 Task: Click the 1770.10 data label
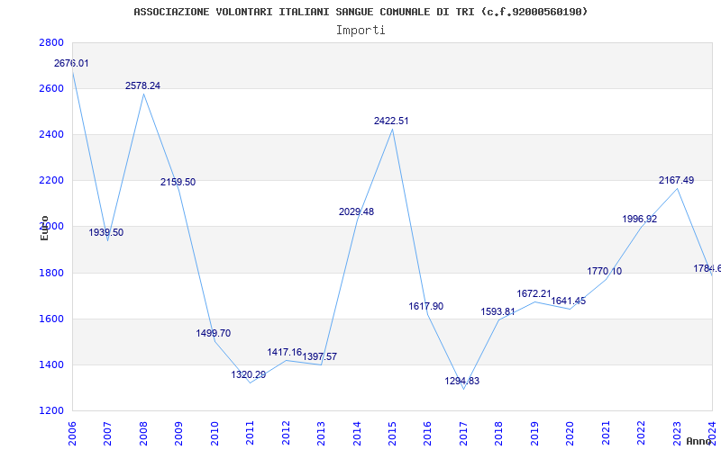tap(605, 272)
